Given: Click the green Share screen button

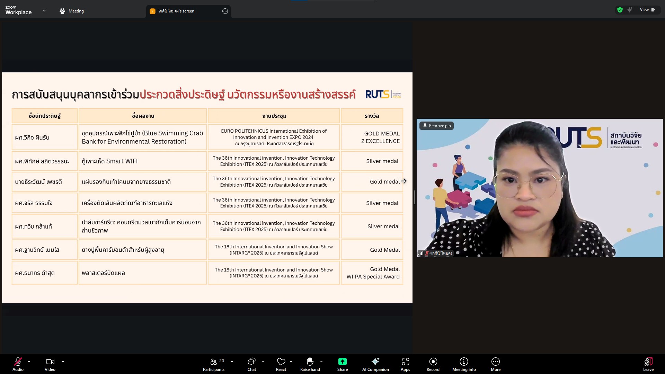Looking at the screenshot, I should pos(342,364).
